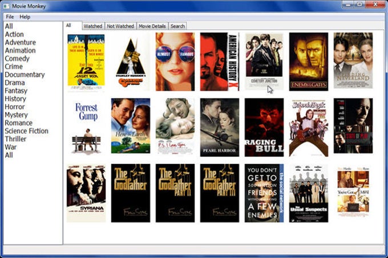
Task: Switch to the Not Watched tab
Action: tap(120, 26)
